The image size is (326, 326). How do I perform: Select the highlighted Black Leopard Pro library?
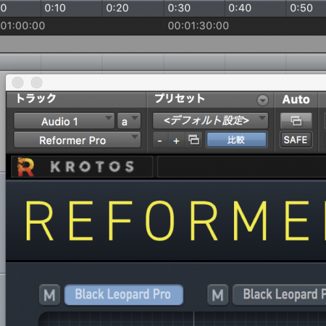point(124,295)
